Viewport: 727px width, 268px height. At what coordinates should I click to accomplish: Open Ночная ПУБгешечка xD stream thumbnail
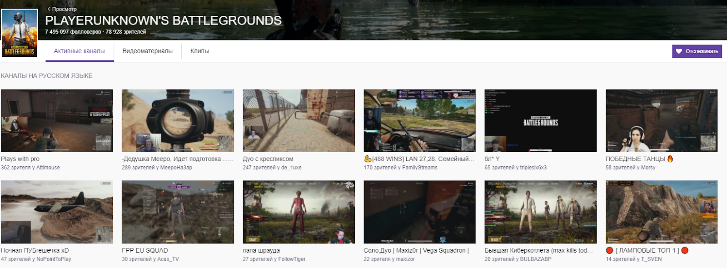pyautogui.click(x=57, y=212)
